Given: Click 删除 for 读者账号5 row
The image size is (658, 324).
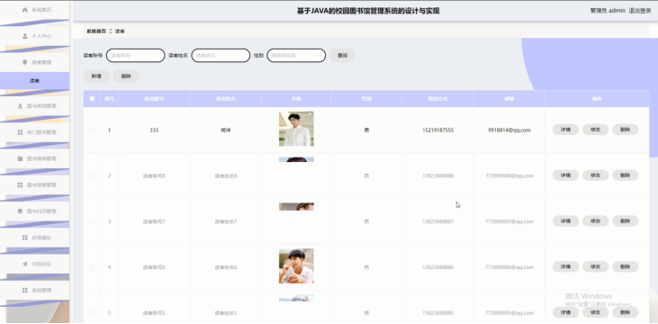Looking at the screenshot, I should coord(626,312).
